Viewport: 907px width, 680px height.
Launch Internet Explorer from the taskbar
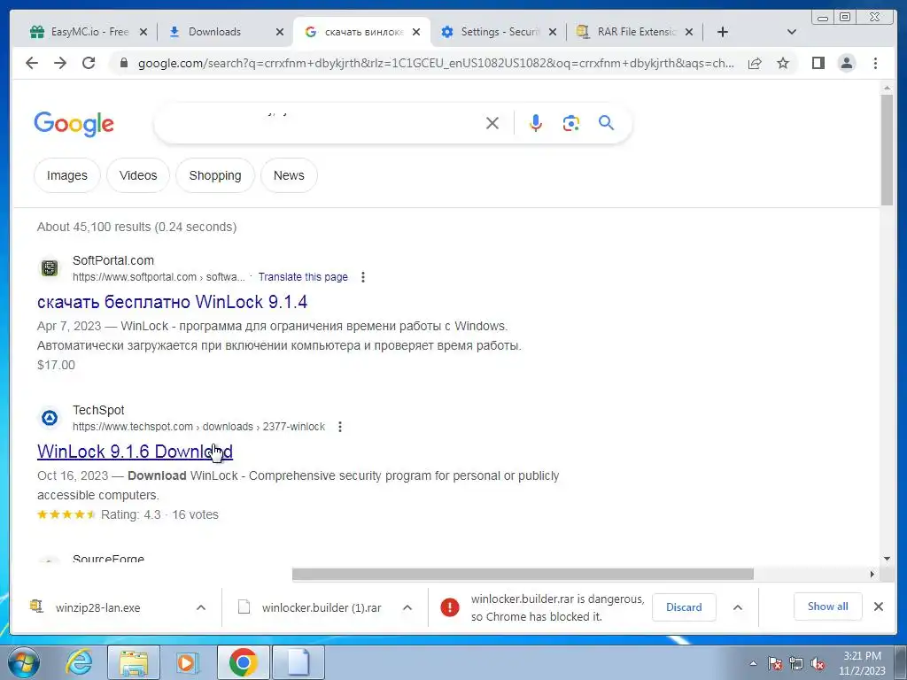[79, 662]
